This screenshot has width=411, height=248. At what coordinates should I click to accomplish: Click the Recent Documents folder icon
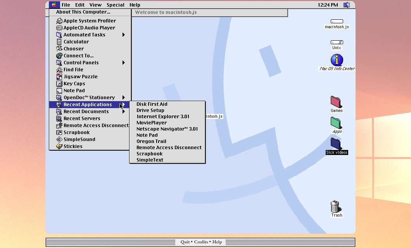point(59,112)
